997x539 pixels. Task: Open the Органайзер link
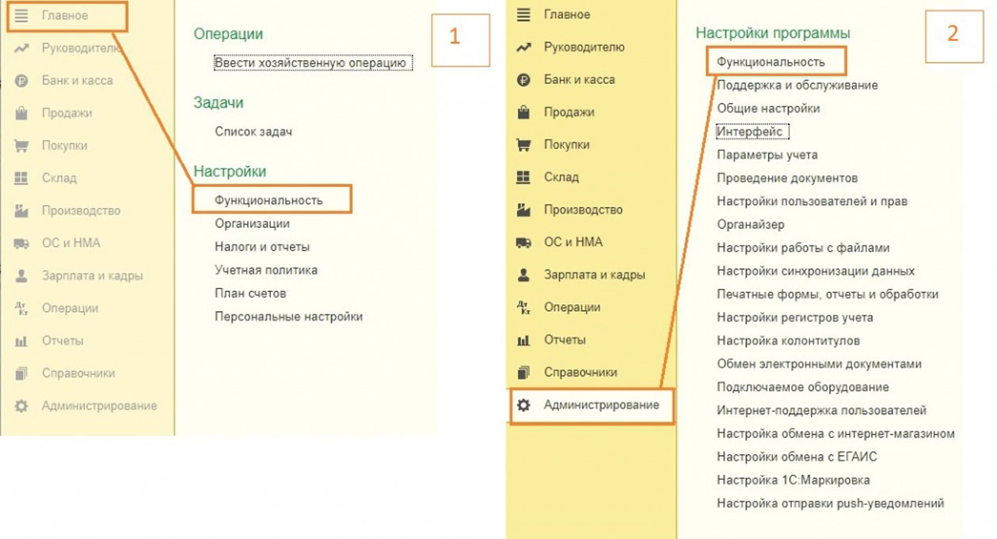click(x=752, y=225)
